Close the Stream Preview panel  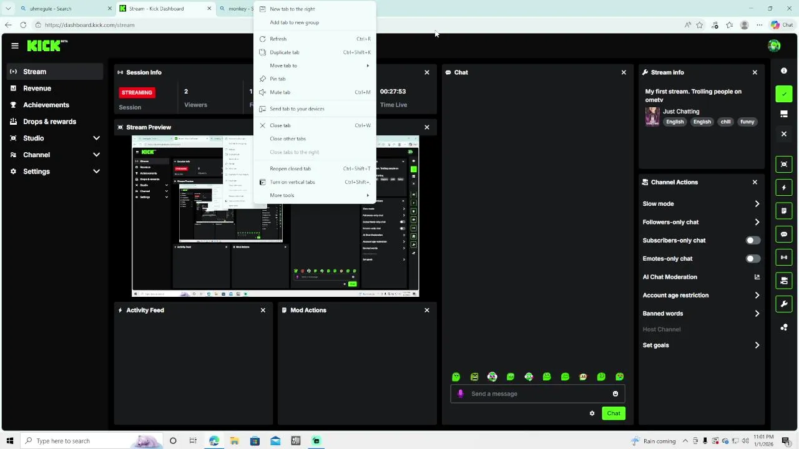tap(427, 127)
